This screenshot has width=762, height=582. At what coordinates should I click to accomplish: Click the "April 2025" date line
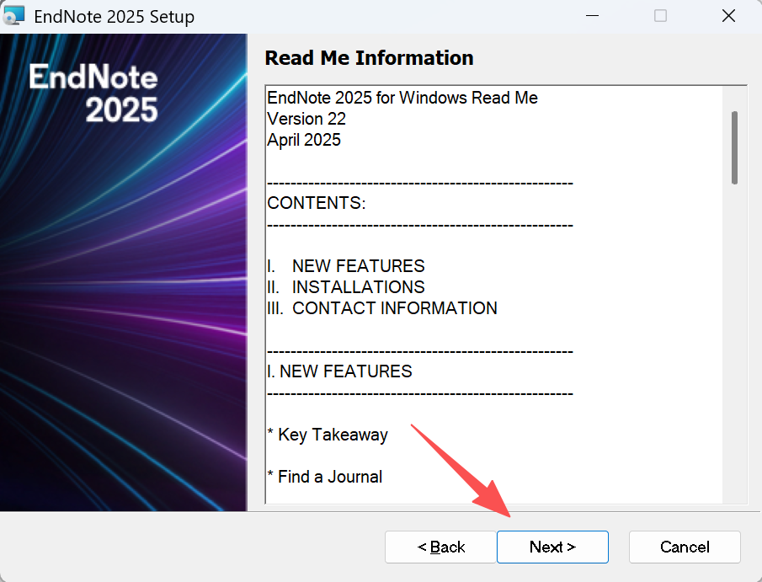coord(304,140)
